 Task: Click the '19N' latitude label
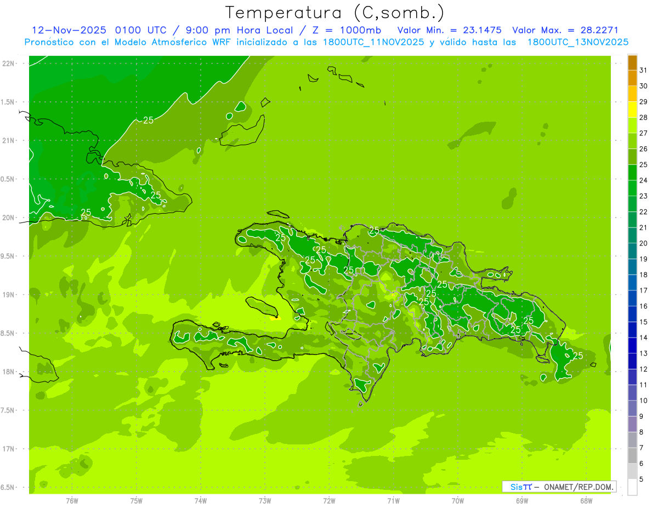(9, 295)
